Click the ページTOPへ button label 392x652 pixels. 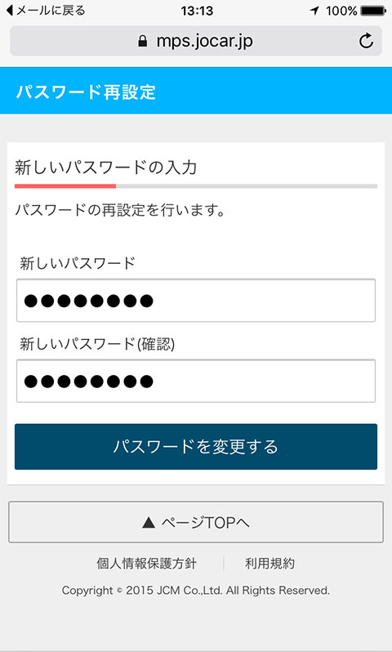pyautogui.click(x=205, y=523)
